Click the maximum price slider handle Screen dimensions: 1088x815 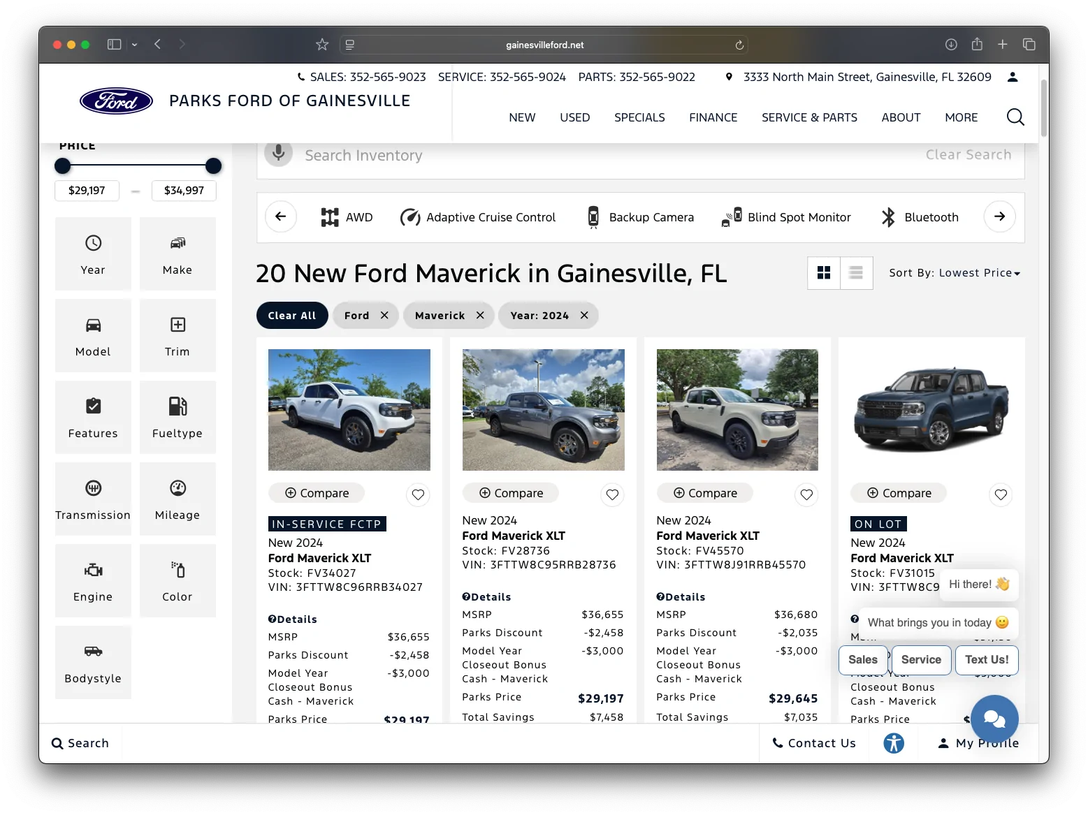(x=214, y=166)
